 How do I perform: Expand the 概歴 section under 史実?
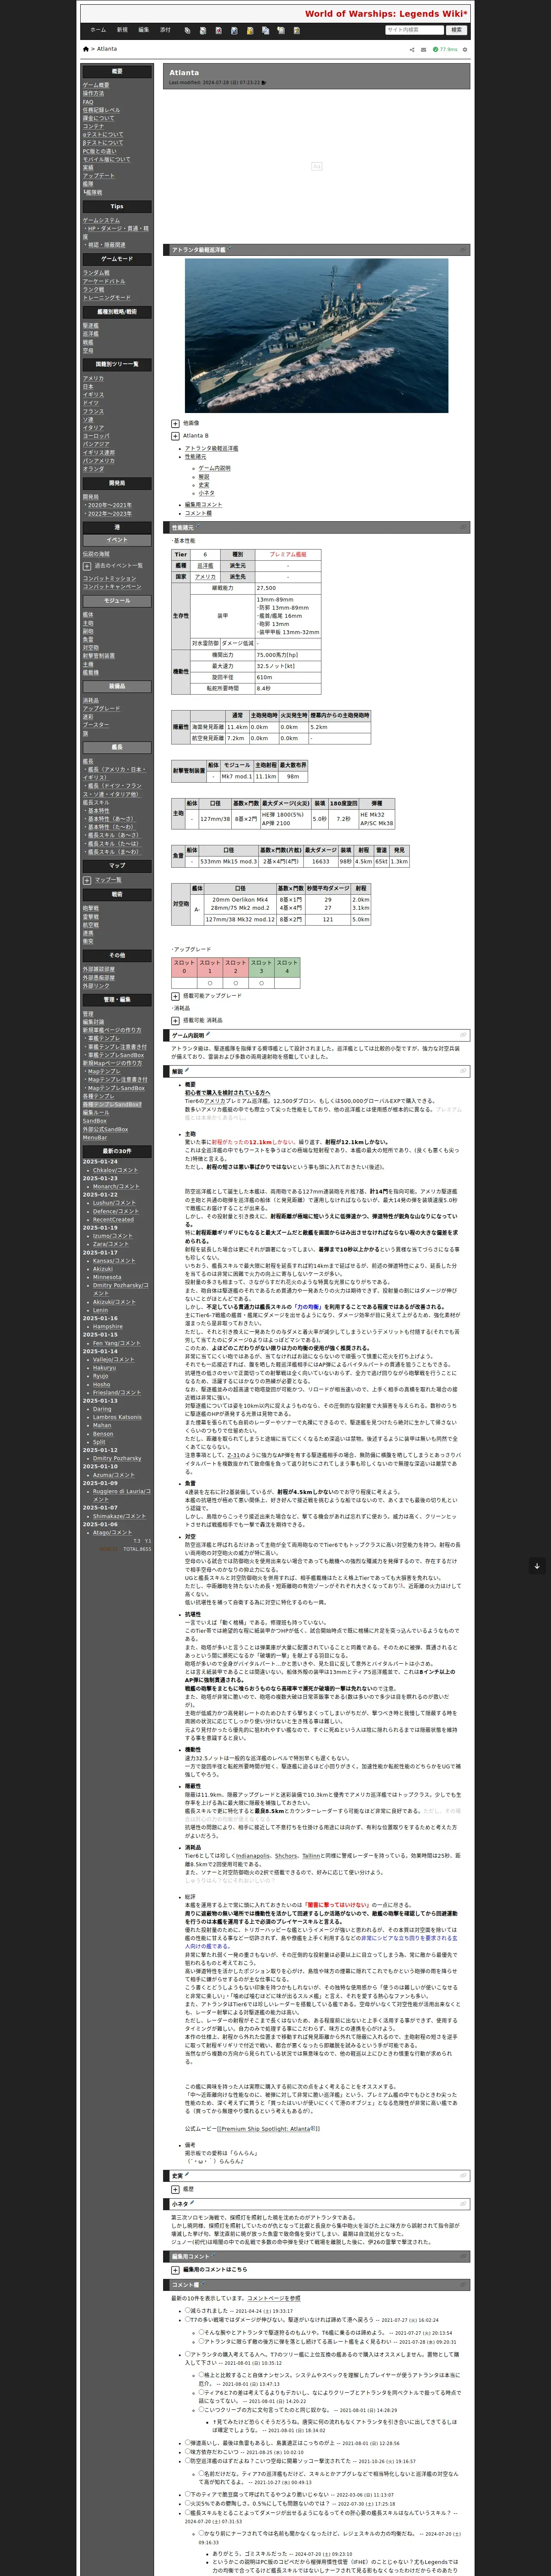[175, 2189]
